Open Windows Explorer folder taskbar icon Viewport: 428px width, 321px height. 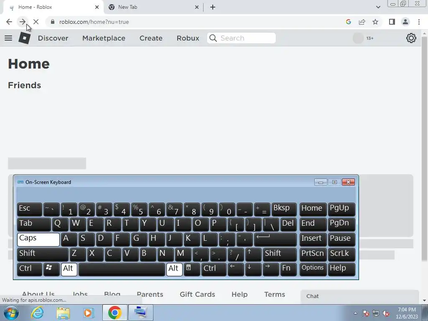64,313
